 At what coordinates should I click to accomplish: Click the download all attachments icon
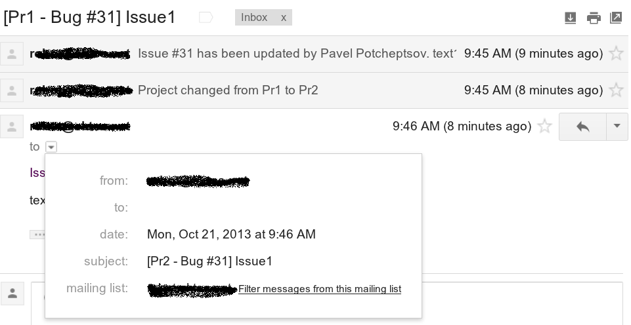570,18
